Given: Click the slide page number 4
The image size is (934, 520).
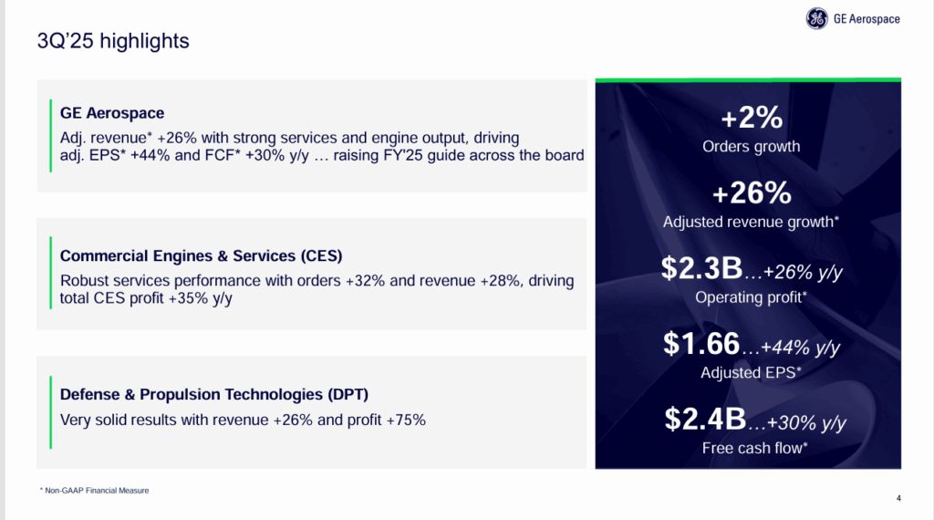Looking at the screenshot, I should point(898,498).
